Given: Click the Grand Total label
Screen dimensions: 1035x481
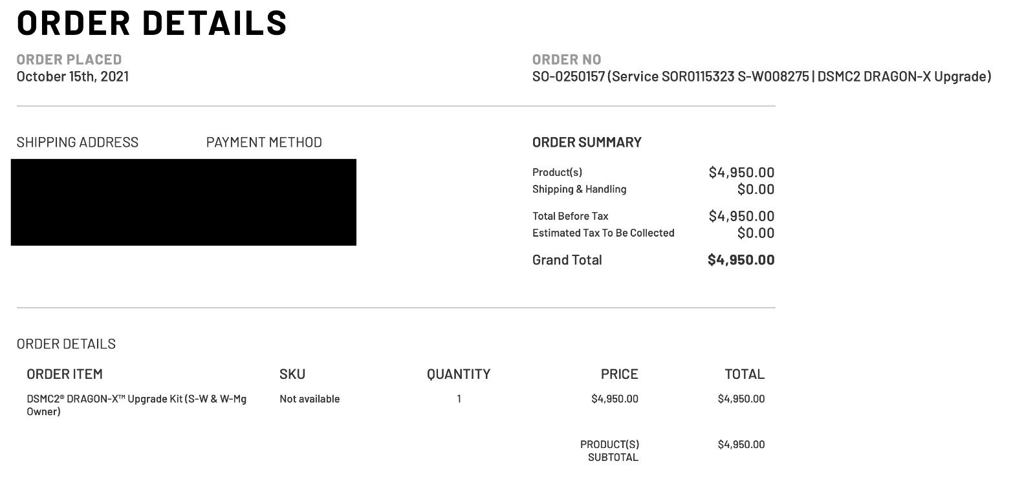Looking at the screenshot, I should pyautogui.click(x=567, y=260).
